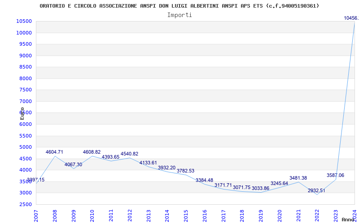359x224 pixels.
Task: Click x-axis year 2008
Action: tap(55, 215)
